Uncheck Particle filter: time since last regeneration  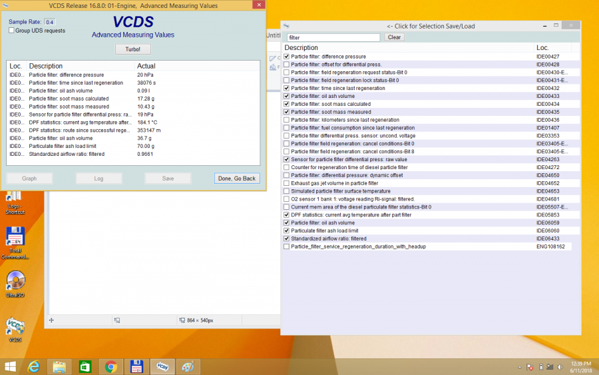[286, 89]
